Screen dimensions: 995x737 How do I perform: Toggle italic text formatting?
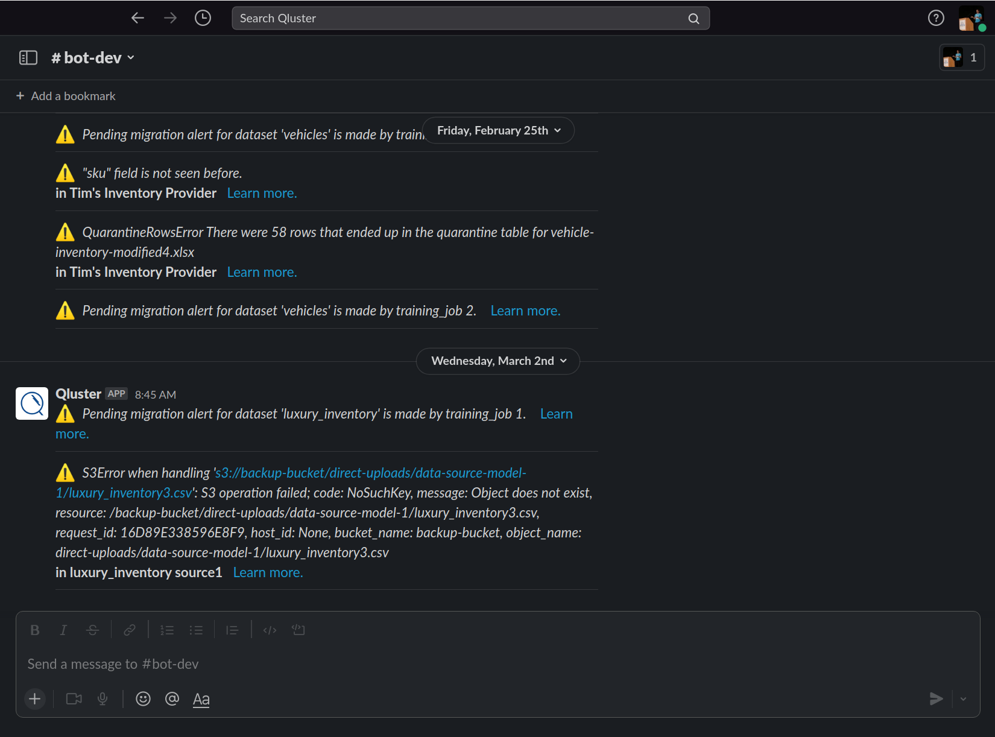(x=63, y=630)
